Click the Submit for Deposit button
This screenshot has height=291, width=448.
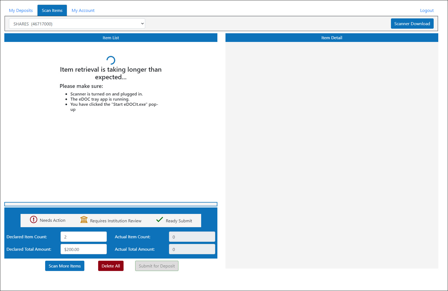[157, 266]
